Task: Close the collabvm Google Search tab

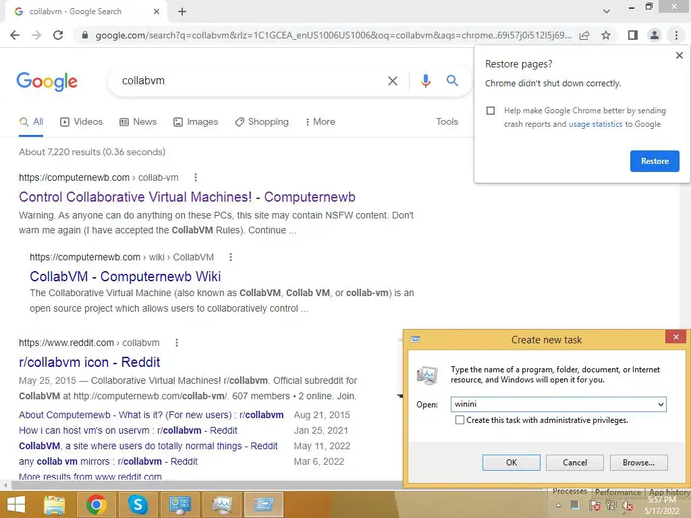Action: (x=157, y=11)
